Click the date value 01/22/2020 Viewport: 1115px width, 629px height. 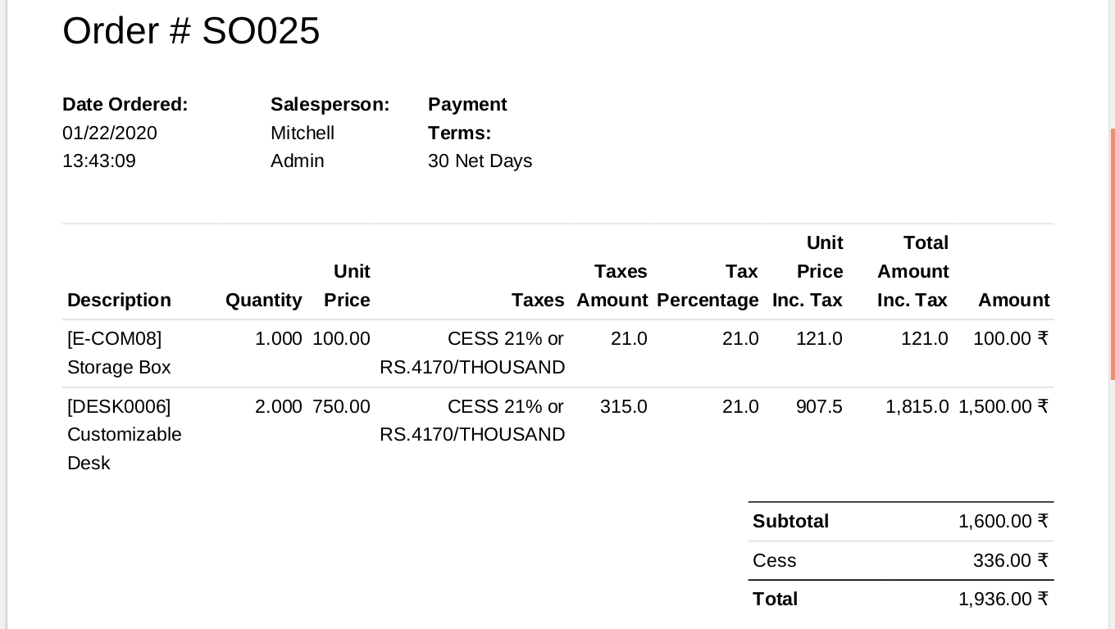click(x=110, y=133)
